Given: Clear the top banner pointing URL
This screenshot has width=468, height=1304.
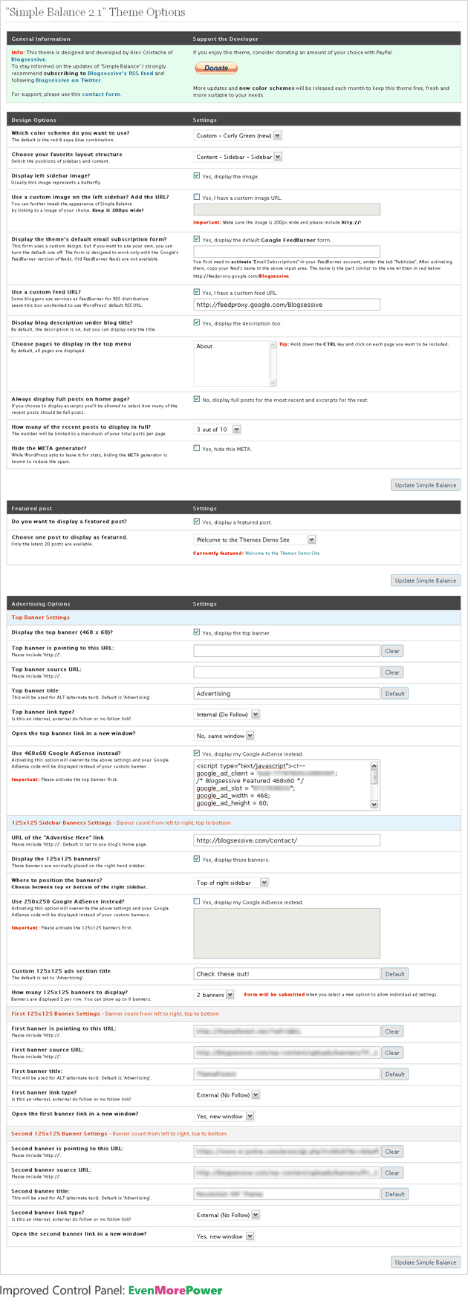Looking at the screenshot, I should [392, 651].
